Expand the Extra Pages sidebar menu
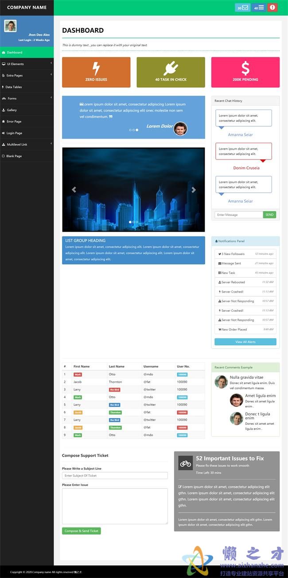 pyautogui.click(x=27, y=75)
